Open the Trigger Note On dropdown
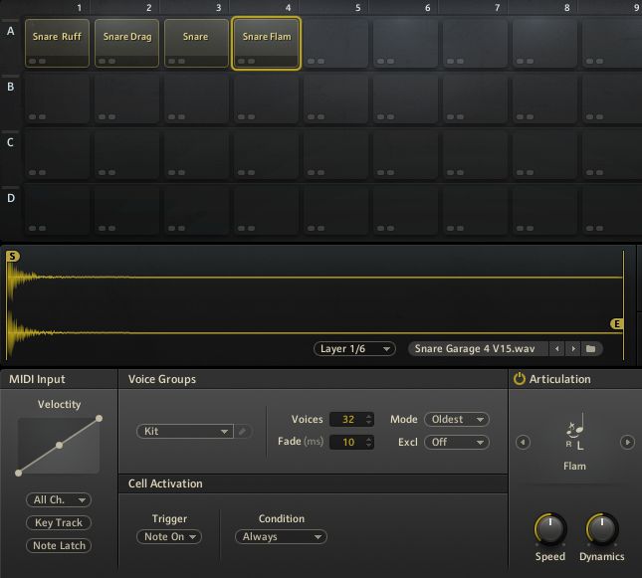This screenshot has height=578, width=642. (169, 536)
